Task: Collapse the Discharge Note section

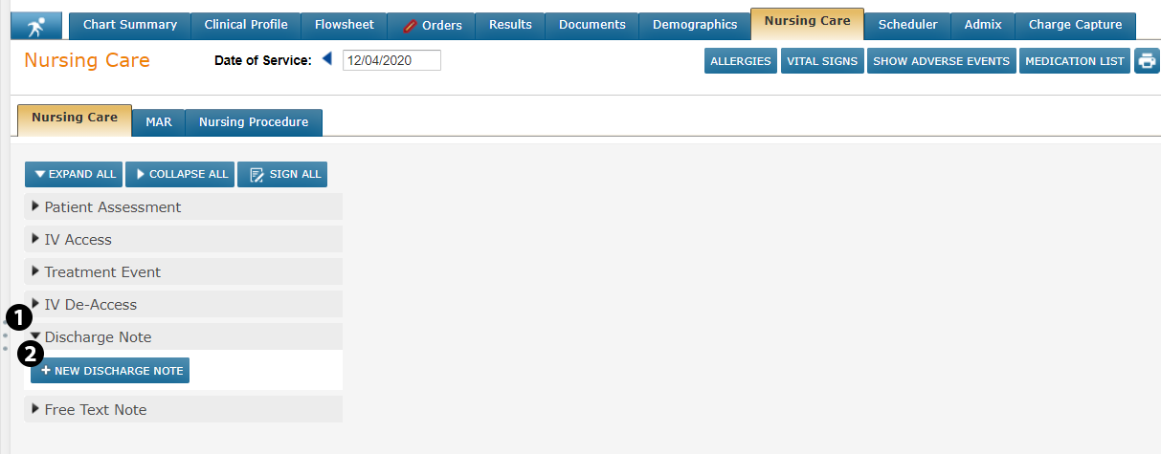Action: point(98,337)
